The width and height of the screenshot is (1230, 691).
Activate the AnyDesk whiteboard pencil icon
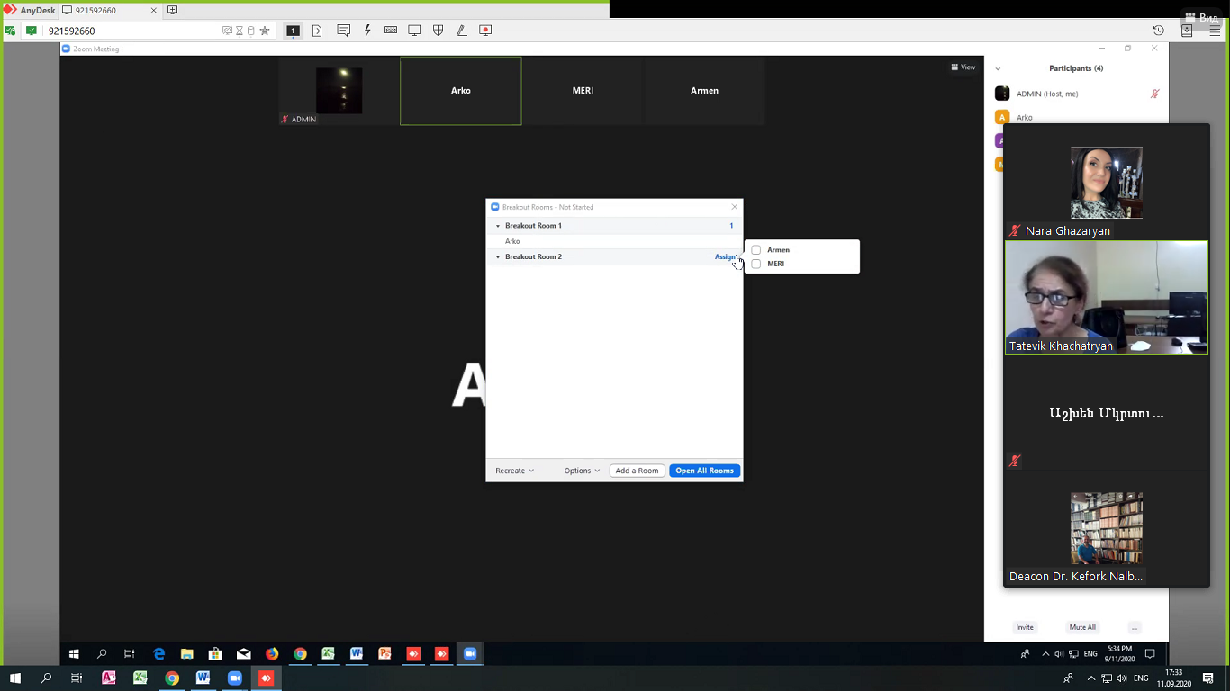[x=462, y=31]
